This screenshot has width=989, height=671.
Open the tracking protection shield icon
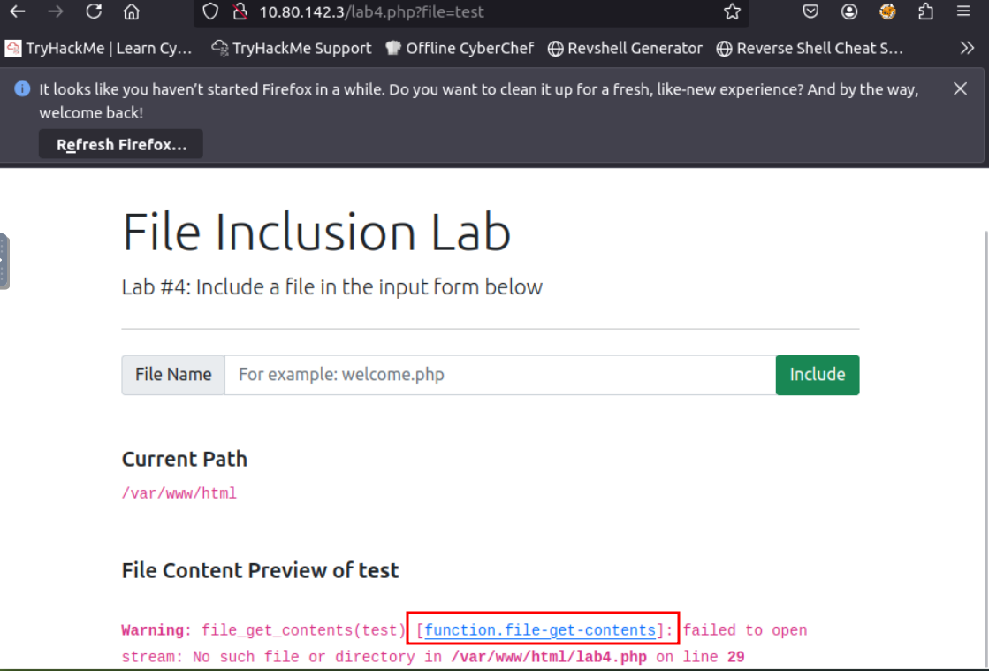pos(209,11)
